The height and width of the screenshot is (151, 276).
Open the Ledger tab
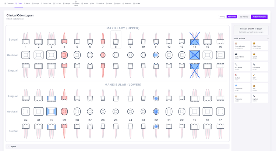(67, 3)
